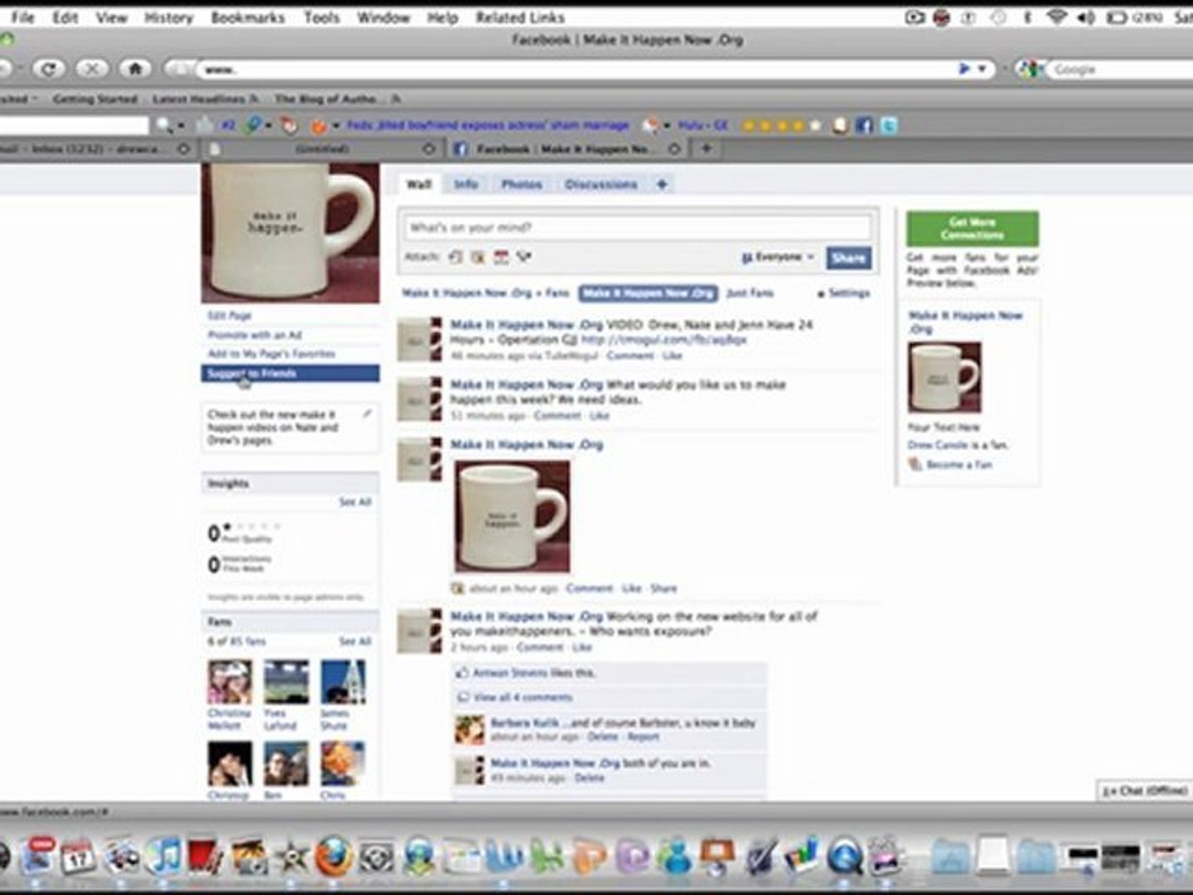This screenshot has width=1193, height=895.
Task: Open the File menu
Action: click(22, 17)
